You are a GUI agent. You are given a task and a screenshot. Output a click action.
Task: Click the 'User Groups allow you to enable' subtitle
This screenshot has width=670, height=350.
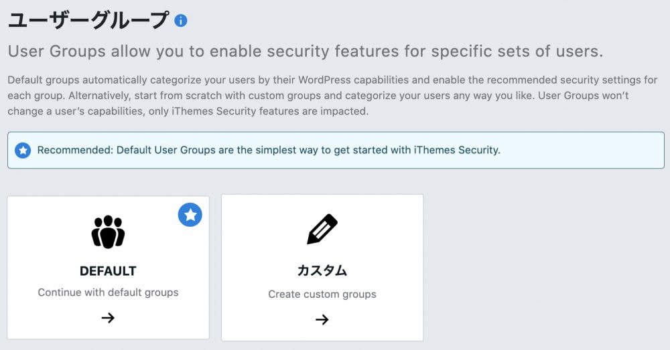pyautogui.click(x=306, y=52)
